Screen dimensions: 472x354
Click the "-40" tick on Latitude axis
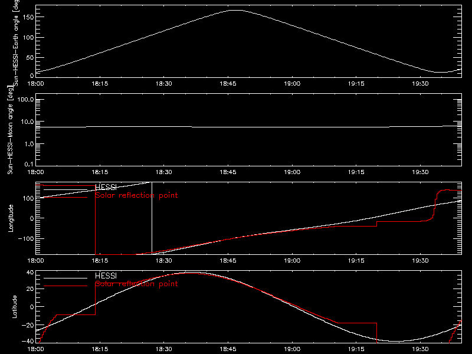pos(28,342)
